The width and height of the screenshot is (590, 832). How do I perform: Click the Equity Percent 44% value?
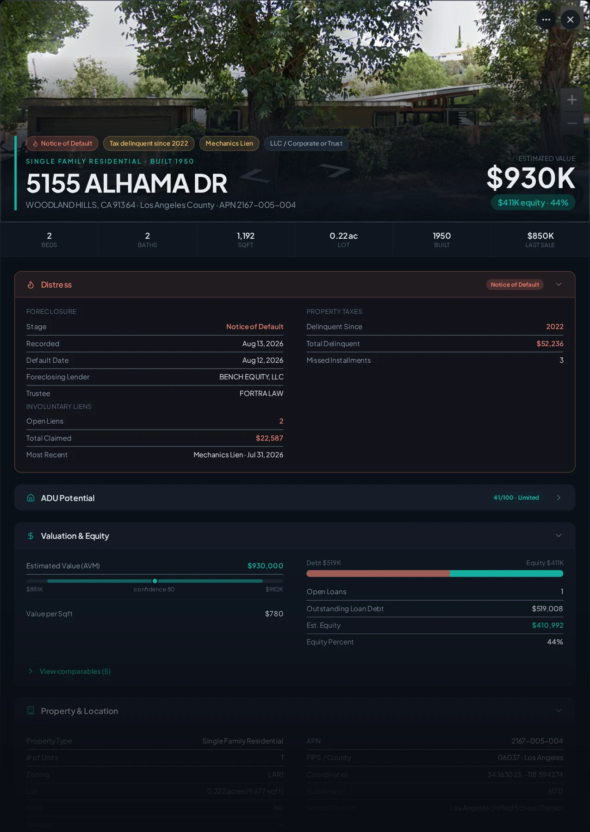pyautogui.click(x=555, y=642)
